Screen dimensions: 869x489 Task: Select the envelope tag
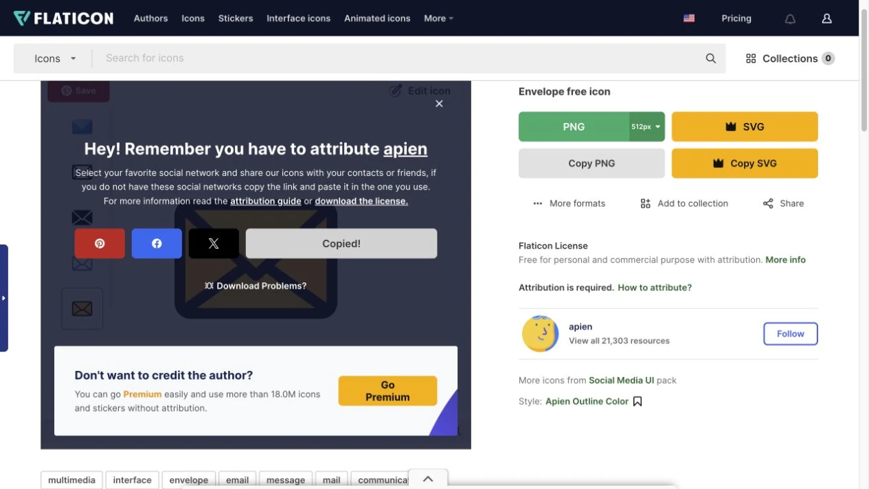[189, 480]
